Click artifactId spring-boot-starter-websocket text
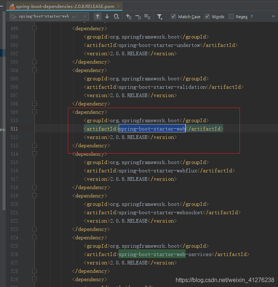This screenshot has height=287, width=278. click(x=161, y=212)
